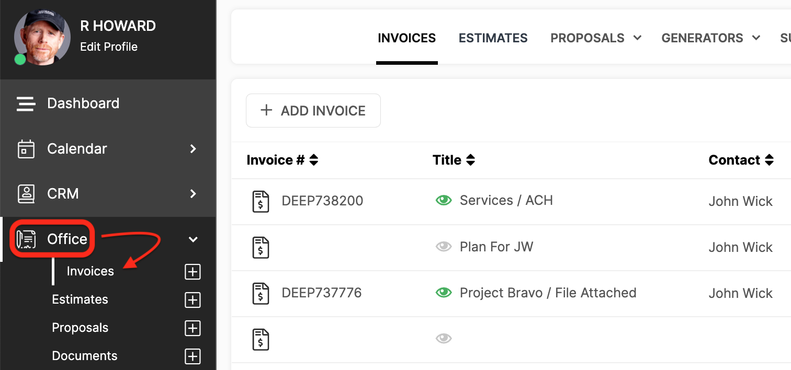Open the Plan For JW title
The image size is (791, 370).
point(496,247)
